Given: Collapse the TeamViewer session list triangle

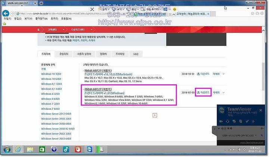Looking at the screenshot, I should [219, 128].
